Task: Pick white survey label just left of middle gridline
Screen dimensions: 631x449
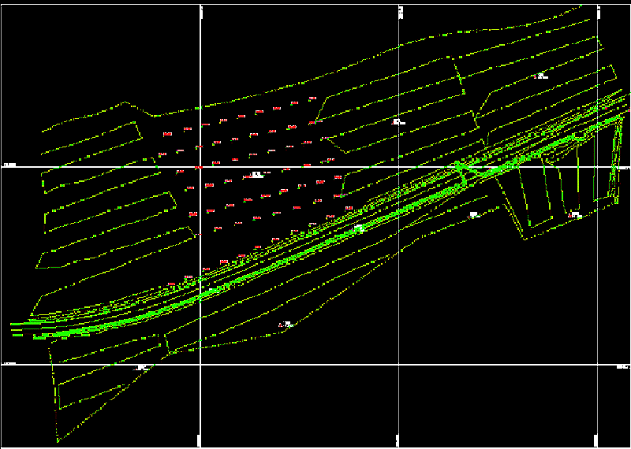Action: pos(398,122)
